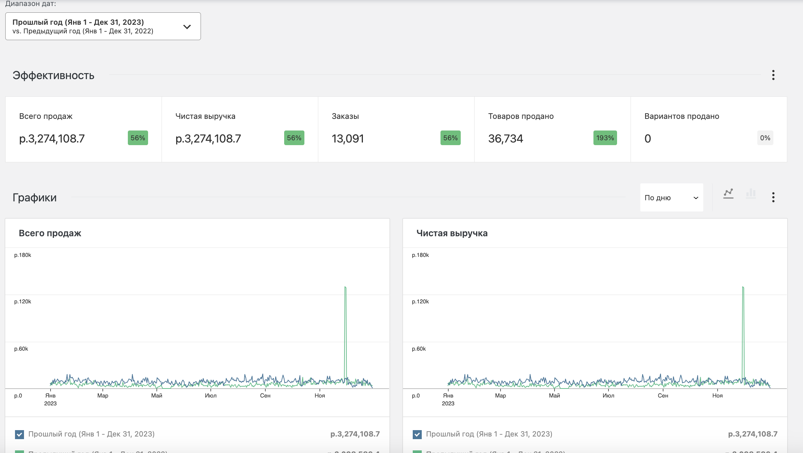
Task: Uncheck Прошлый год in Чистая выручка chart
Action: pyautogui.click(x=417, y=434)
